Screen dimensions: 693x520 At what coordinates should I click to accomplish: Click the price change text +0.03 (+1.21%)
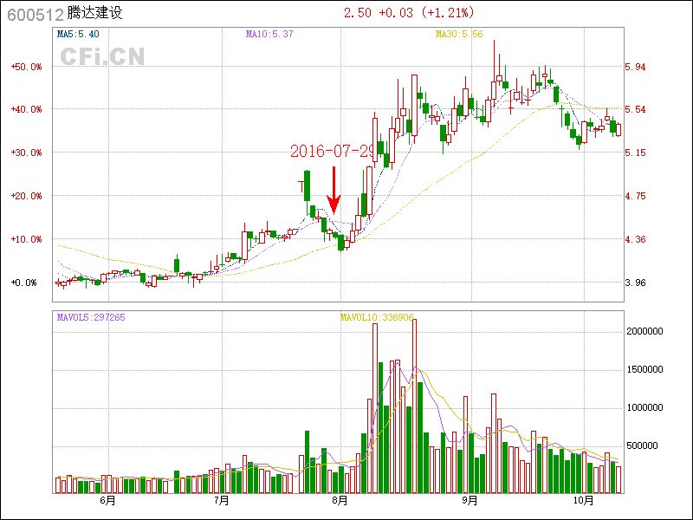[426, 13]
